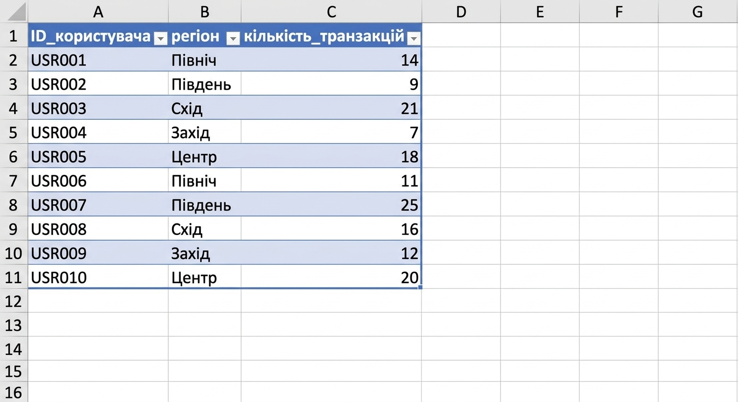Open the кількість_транзакцій filter dropdown

(x=414, y=38)
